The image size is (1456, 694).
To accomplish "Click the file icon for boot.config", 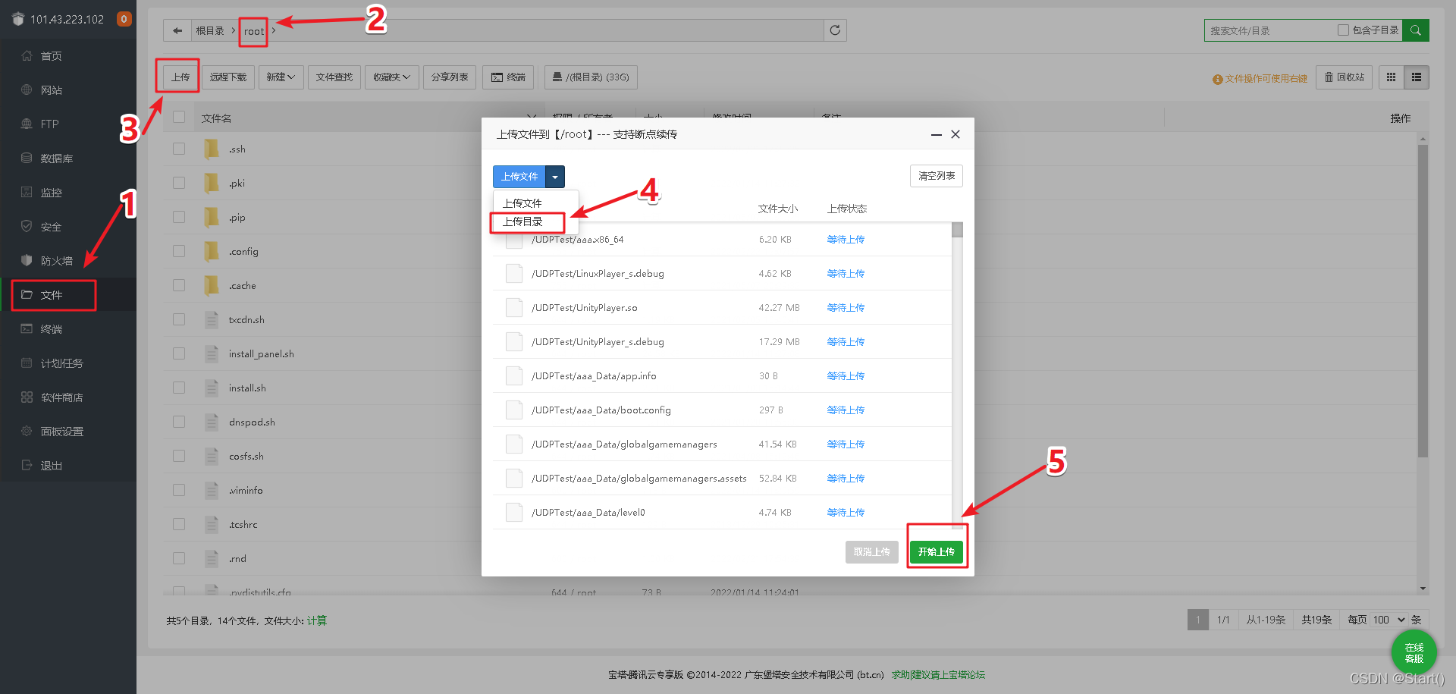I will [x=514, y=410].
